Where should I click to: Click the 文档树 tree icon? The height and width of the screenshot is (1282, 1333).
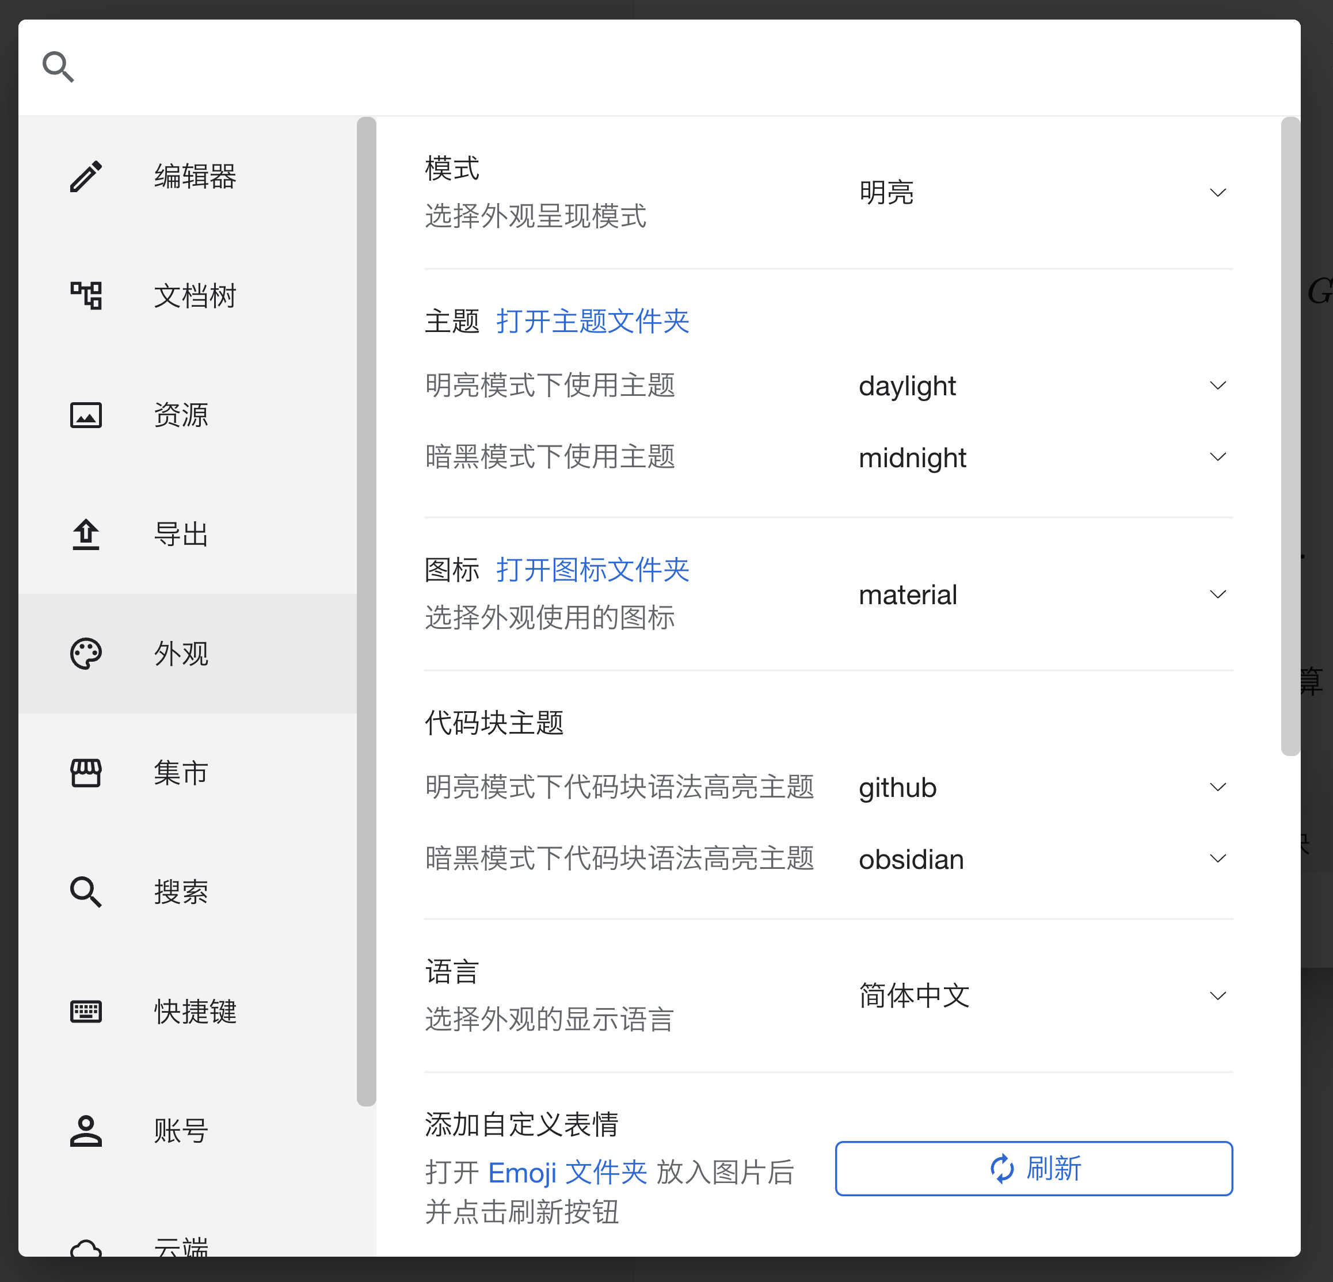pos(86,296)
